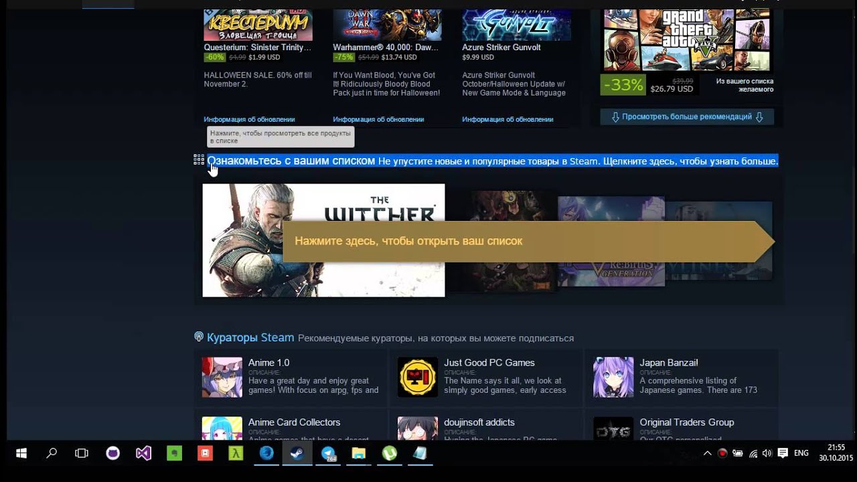Open the Windows Start menu
Image resolution: width=857 pixels, height=482 pixels.
[x=21, y=453]
